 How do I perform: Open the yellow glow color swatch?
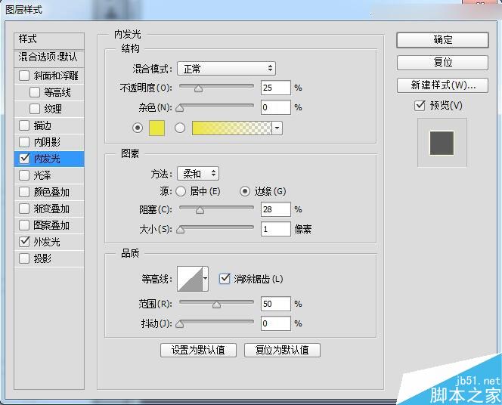pos(157,128)
